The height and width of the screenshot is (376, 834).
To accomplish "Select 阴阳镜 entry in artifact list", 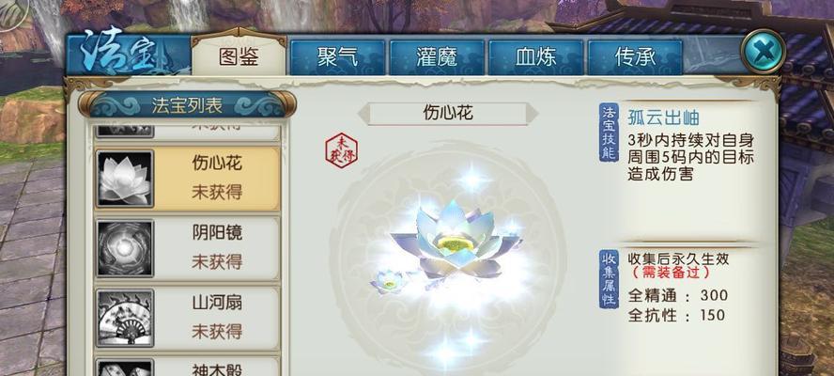I will pyautogui.click(x=187, y=248).
